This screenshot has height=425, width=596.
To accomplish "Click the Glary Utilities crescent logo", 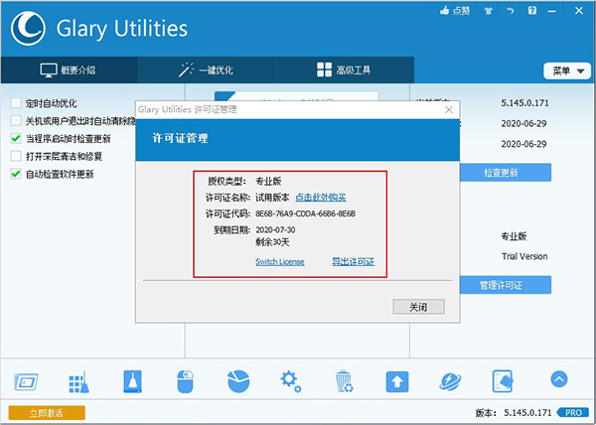I will tap(28, 29).
